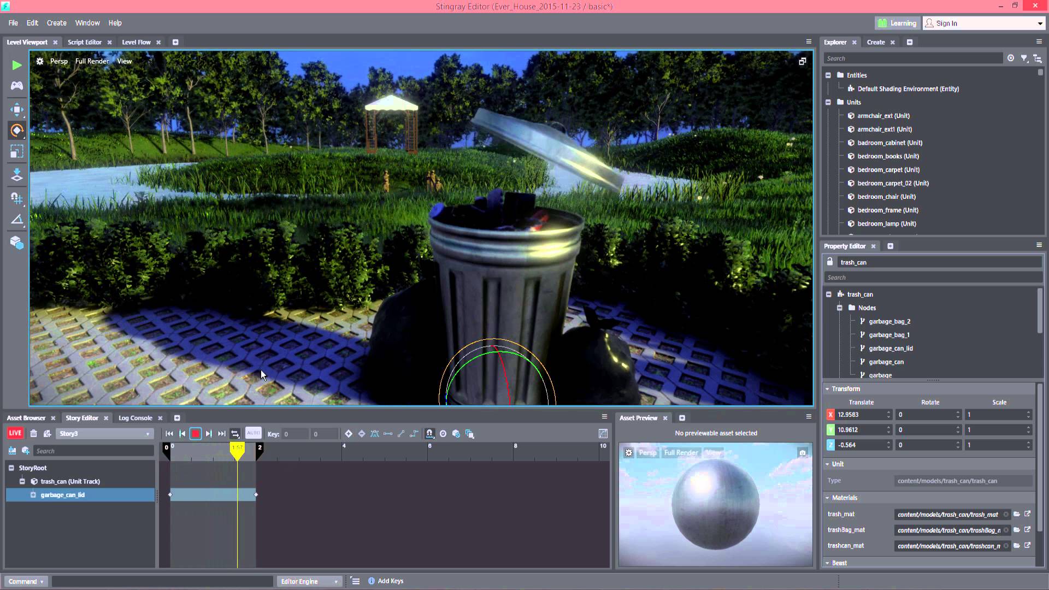
Task: Lock the Property Editor selection padlock
Action: [830, 262]
